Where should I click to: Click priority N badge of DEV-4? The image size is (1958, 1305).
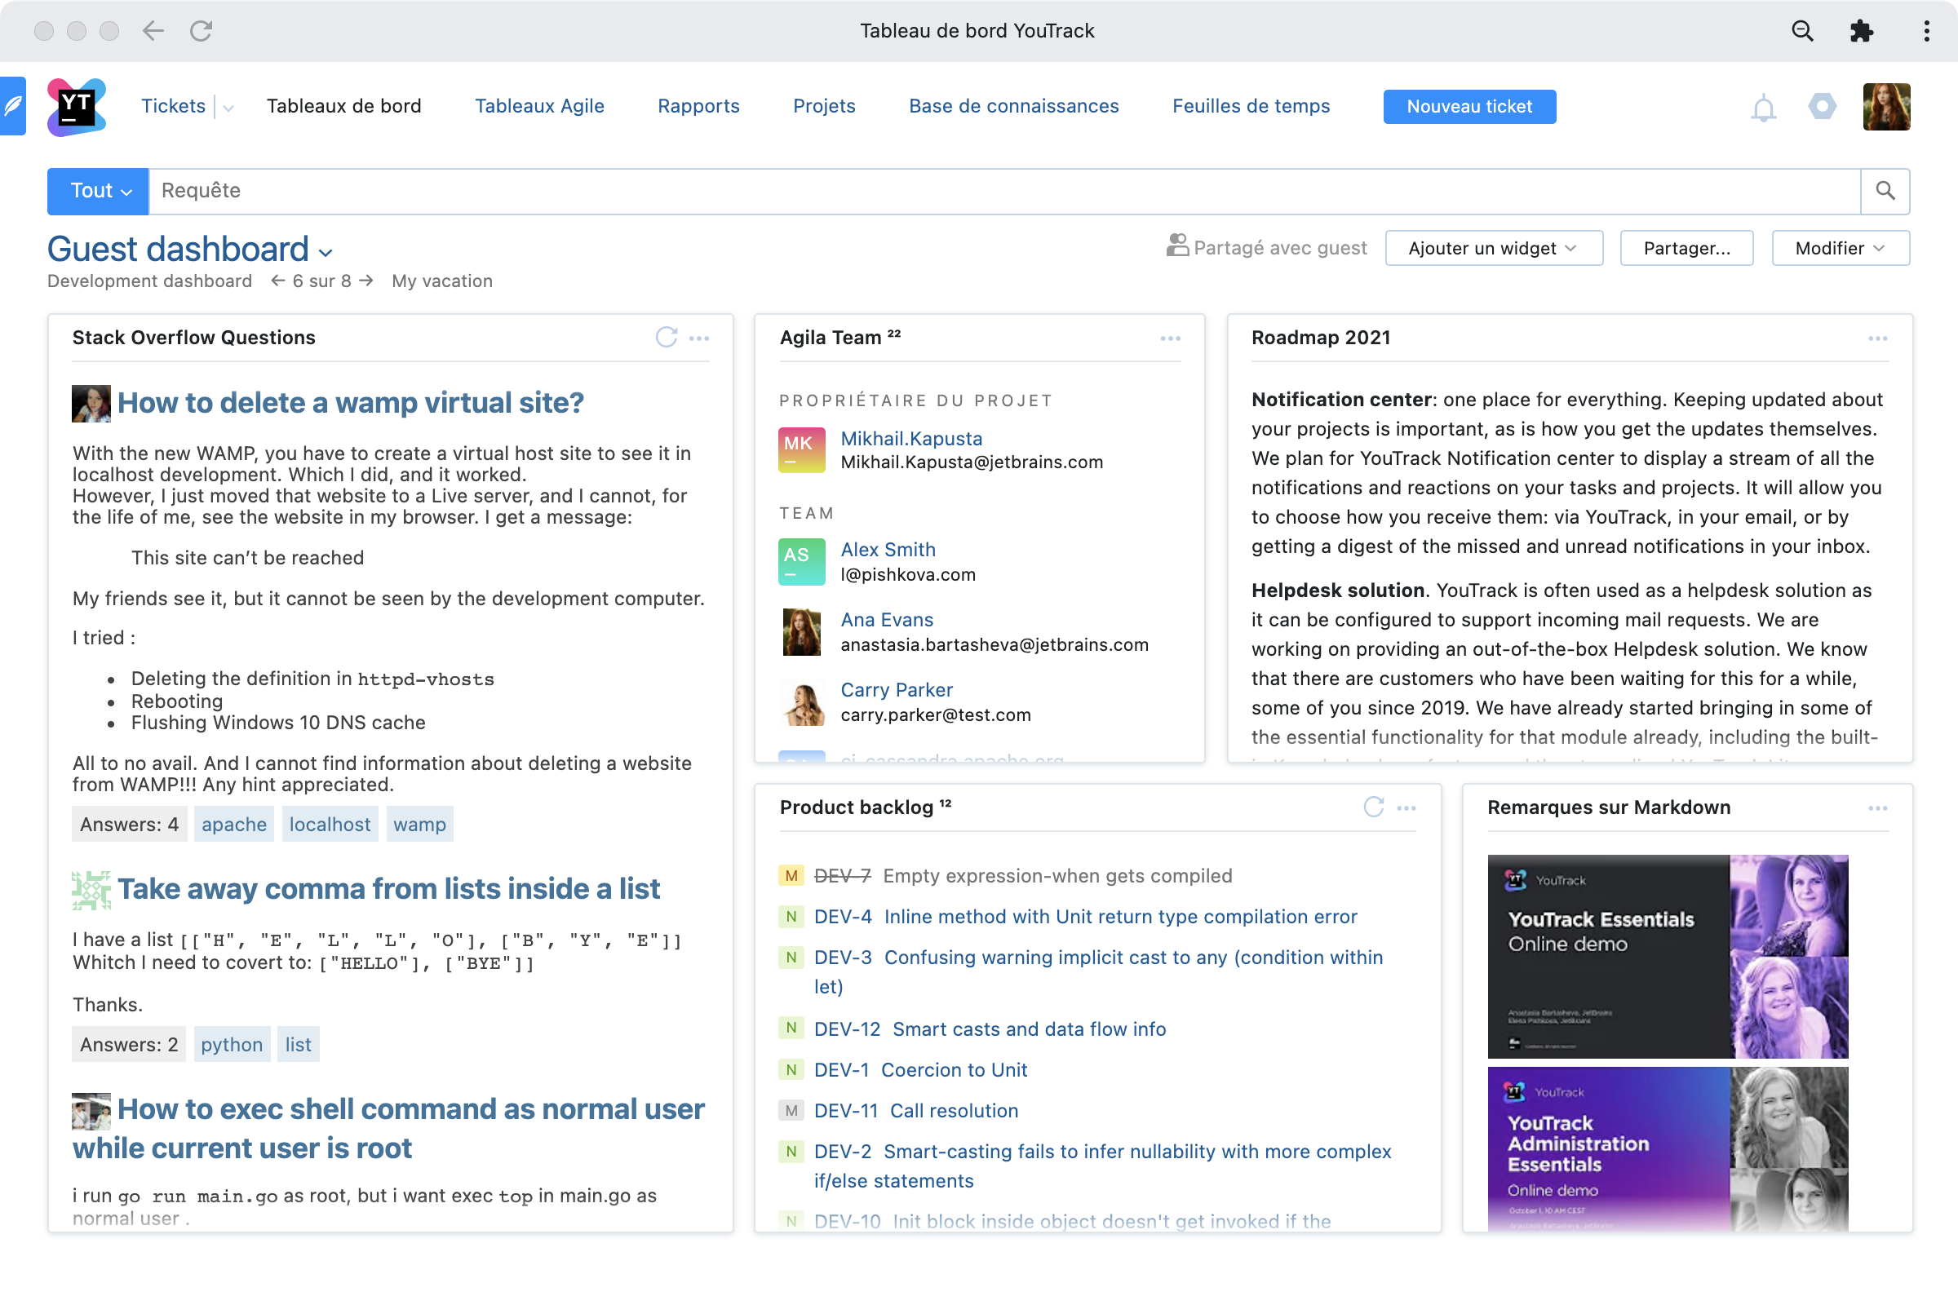point(791,916)
